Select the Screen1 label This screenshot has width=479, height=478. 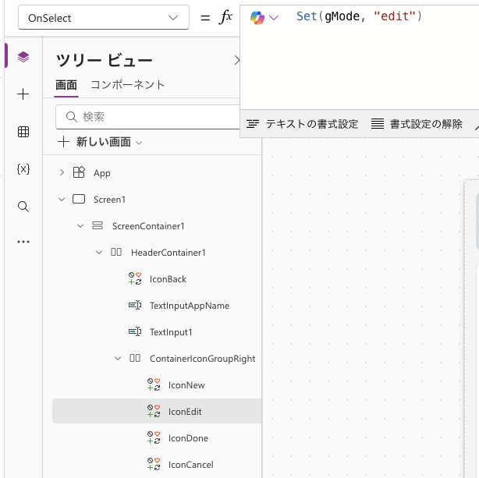pyautogui.click(x=109, y=200)
